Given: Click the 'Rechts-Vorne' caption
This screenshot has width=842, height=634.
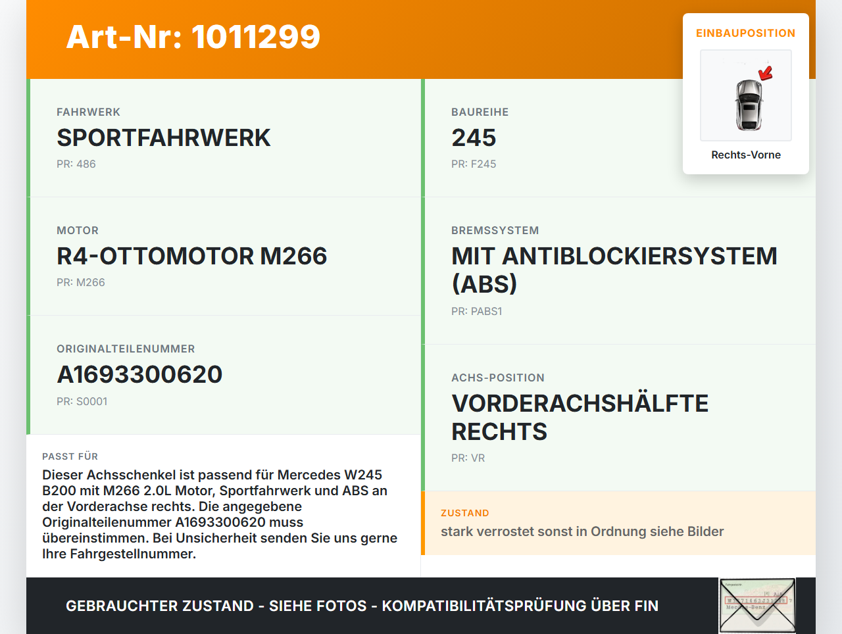Looking at the screenshot, I should 746,155.
